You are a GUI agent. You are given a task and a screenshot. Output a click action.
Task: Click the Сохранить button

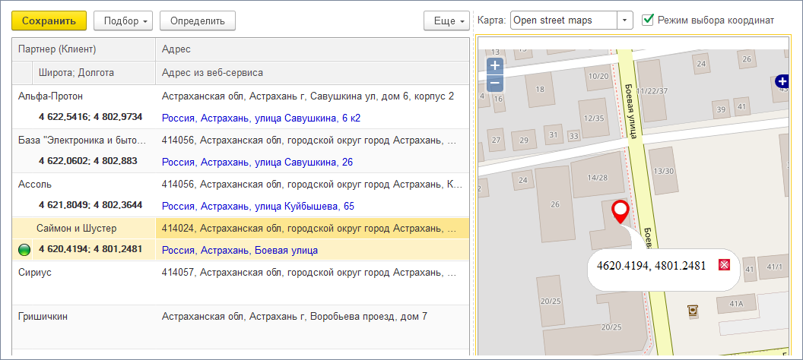click(49, 21)
